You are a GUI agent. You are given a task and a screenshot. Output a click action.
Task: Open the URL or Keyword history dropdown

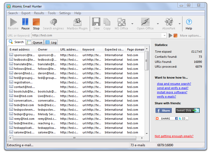(164, 36)
